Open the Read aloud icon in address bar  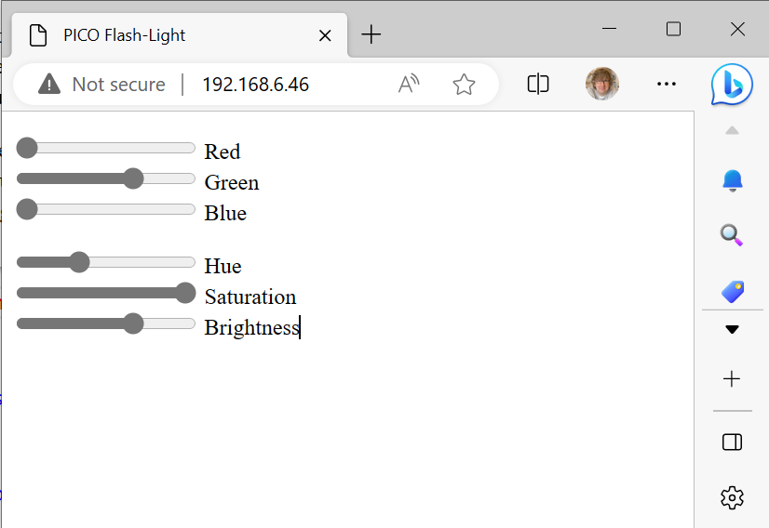click(409, 84)
